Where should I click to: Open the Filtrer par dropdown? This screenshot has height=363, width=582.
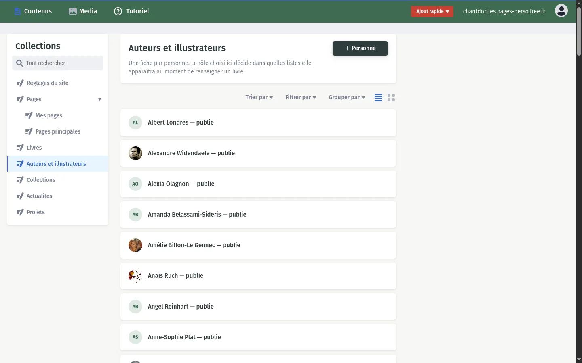coord(301,97)
